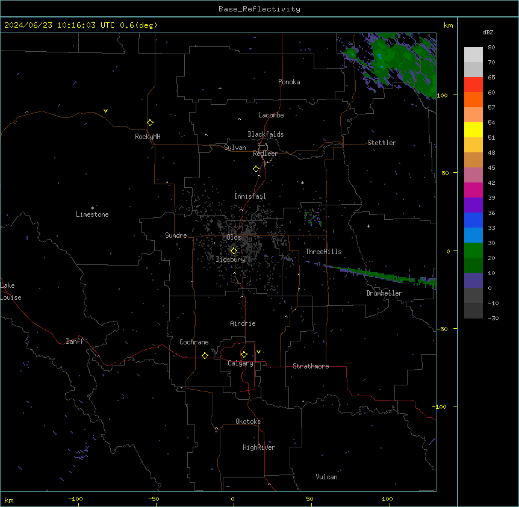Click the Ponoka city label
This screenshot has height=507, width=519.
pos(289,82)
